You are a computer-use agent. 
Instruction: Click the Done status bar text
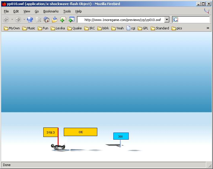[x=7, y=165]
